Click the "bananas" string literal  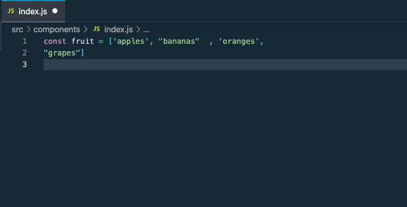[179, 41]
